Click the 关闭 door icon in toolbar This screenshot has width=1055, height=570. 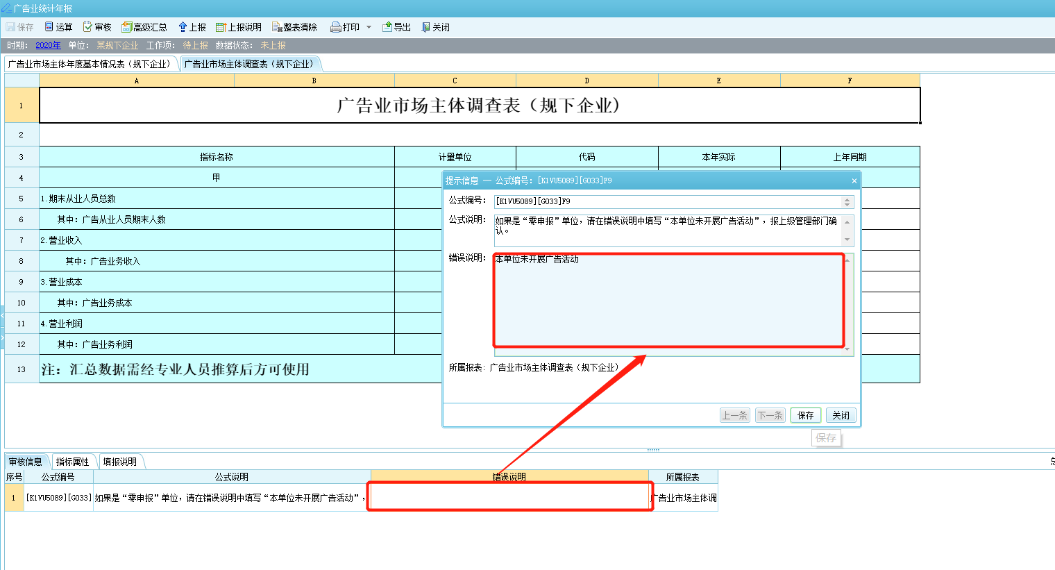(x=426, y=27)
